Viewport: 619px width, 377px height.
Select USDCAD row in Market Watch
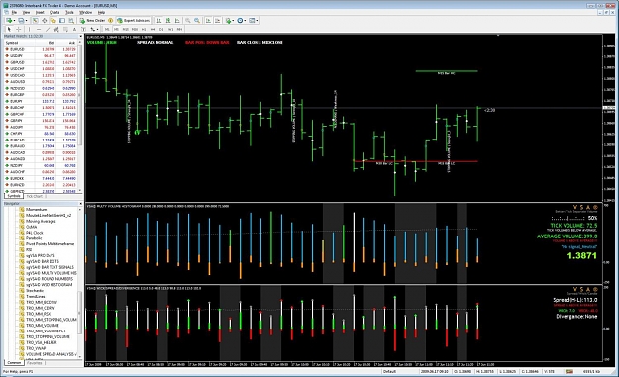click(42, 75)
